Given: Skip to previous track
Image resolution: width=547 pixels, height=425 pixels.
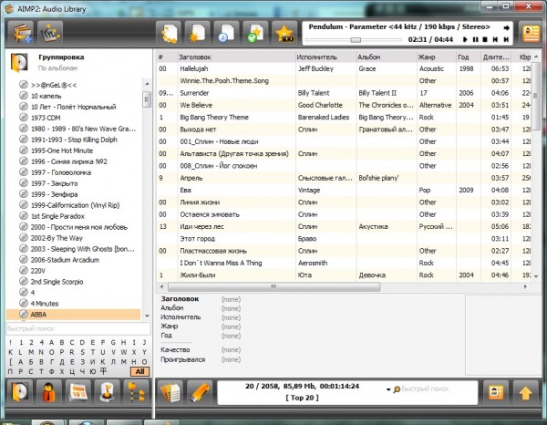Looking at the screenshot, I should tap(495, 39).
